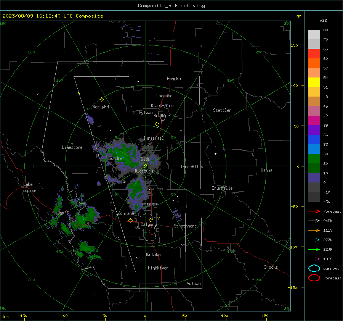Click the ThreeHills town label

click(x=192, y=167)
